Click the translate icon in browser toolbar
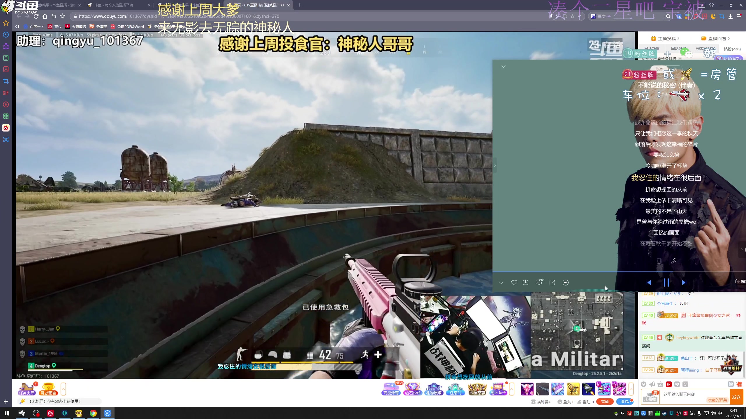 coord(679,16)
